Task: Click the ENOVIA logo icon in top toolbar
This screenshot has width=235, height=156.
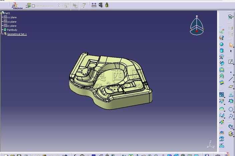Action: coord(17,6)
